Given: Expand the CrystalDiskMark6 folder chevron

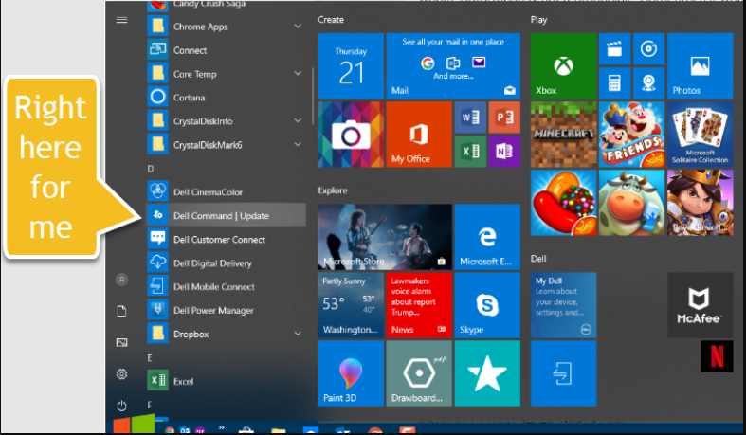Looking at the screenshot, I should pos(298,144).
